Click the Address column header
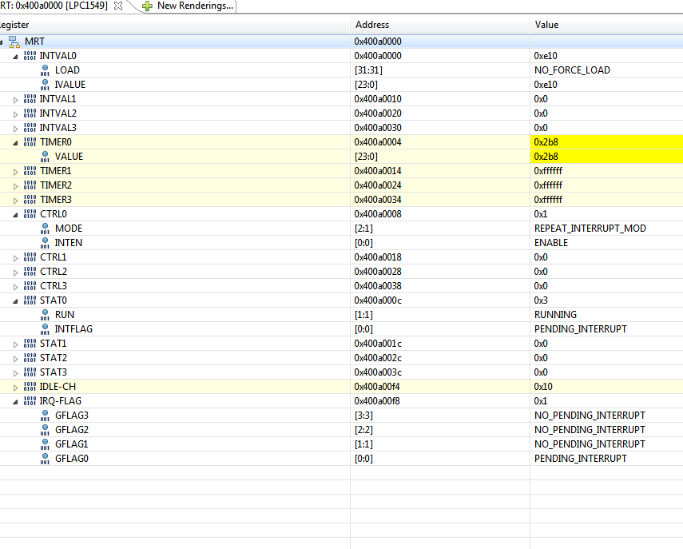Screen dimensions: 683x549 click(x=440, y=25)
